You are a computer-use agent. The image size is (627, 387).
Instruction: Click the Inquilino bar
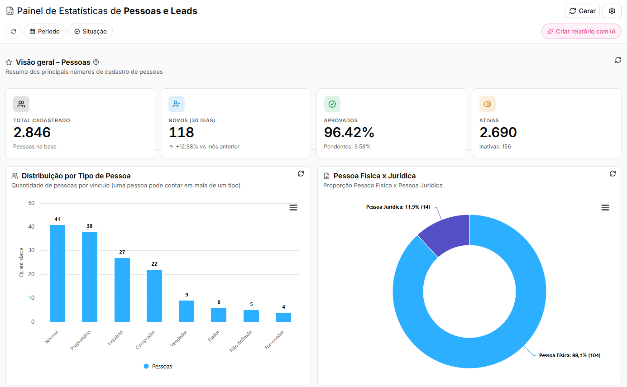122,290
